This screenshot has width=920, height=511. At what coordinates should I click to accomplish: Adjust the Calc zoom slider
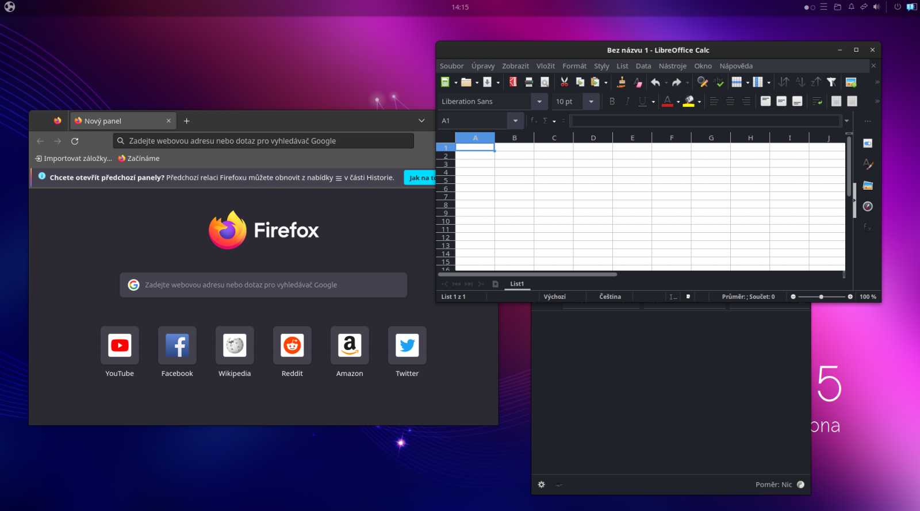click(x=821, y=297)
